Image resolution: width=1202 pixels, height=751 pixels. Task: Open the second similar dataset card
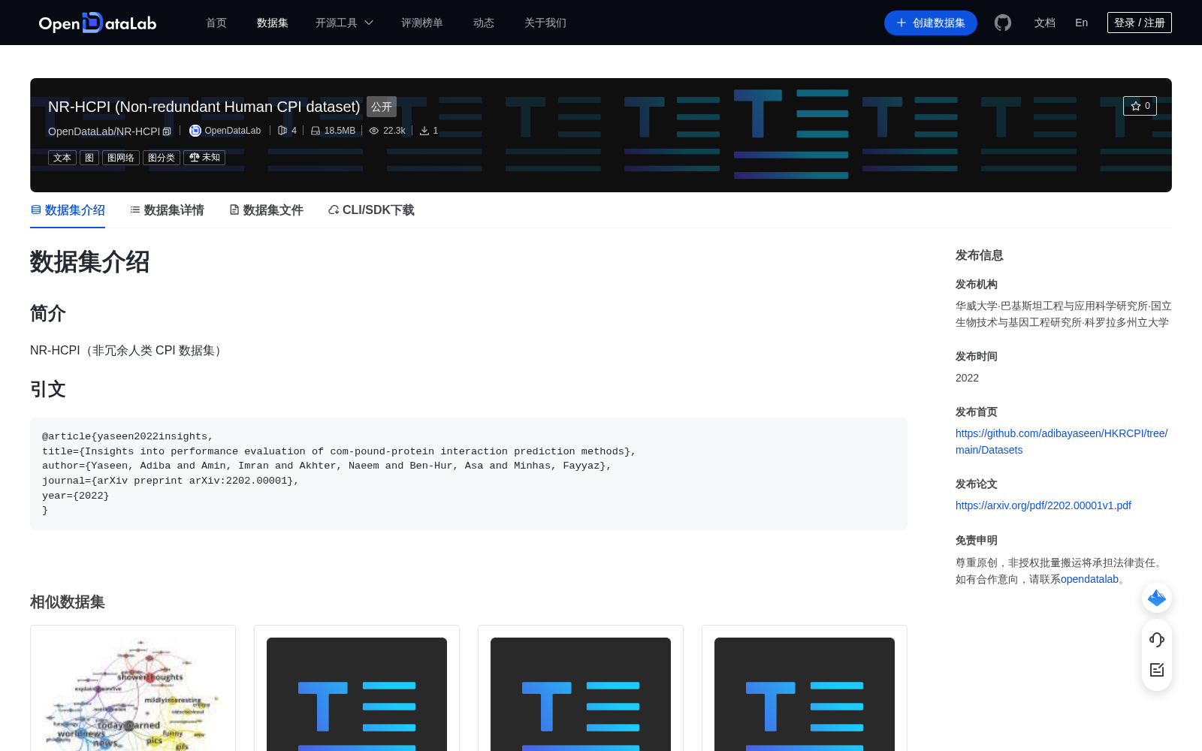[x=357, y=688]
